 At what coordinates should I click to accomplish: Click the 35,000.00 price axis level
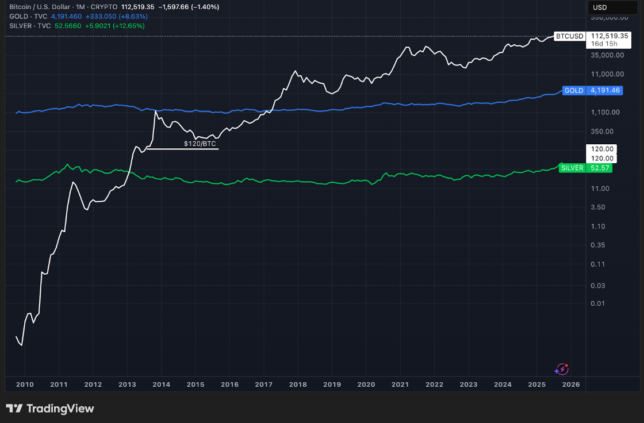(607, 55)
